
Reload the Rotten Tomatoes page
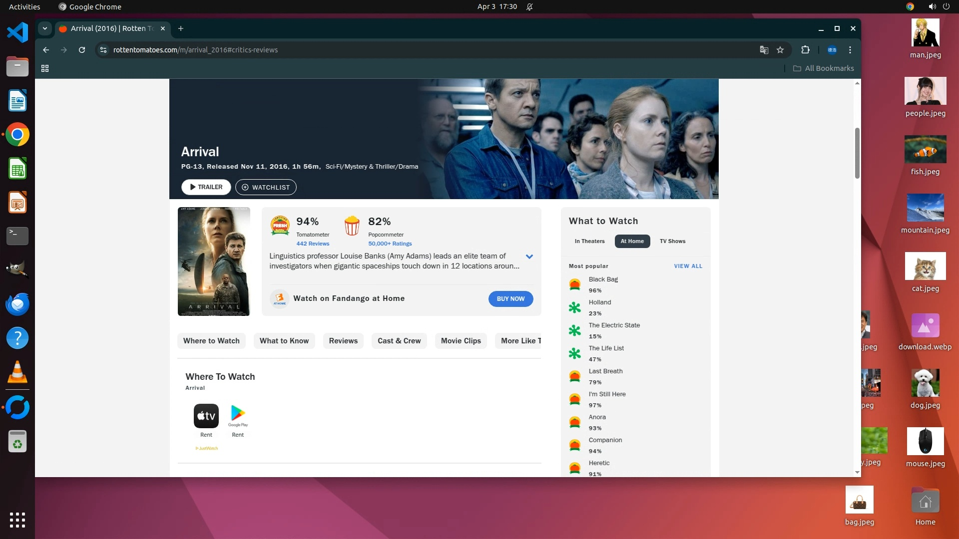point(82,50)
